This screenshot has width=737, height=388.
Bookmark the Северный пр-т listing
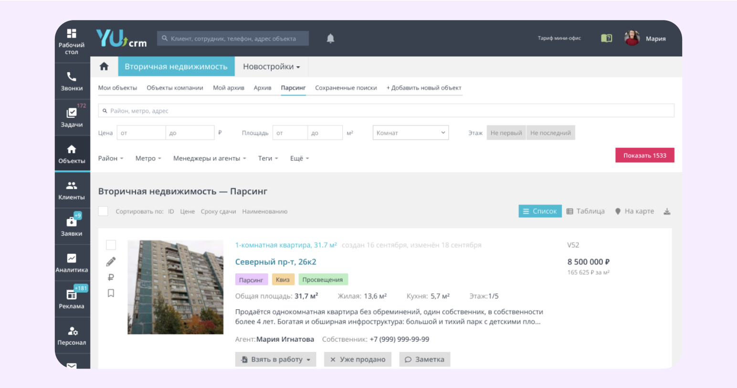111,293
